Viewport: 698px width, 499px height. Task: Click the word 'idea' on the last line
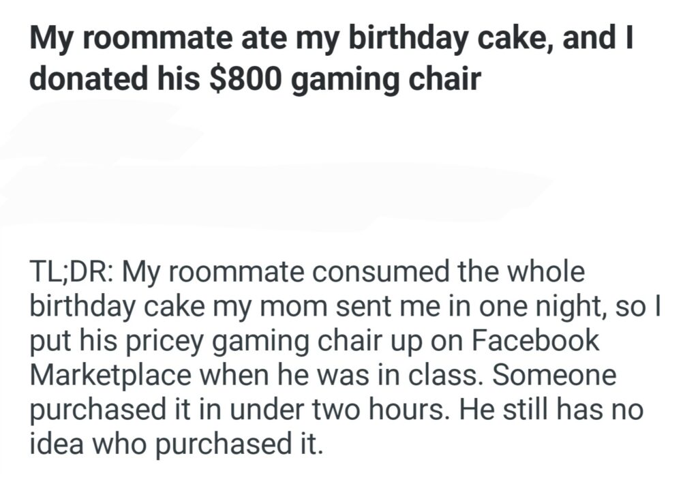tap(56, 445)
